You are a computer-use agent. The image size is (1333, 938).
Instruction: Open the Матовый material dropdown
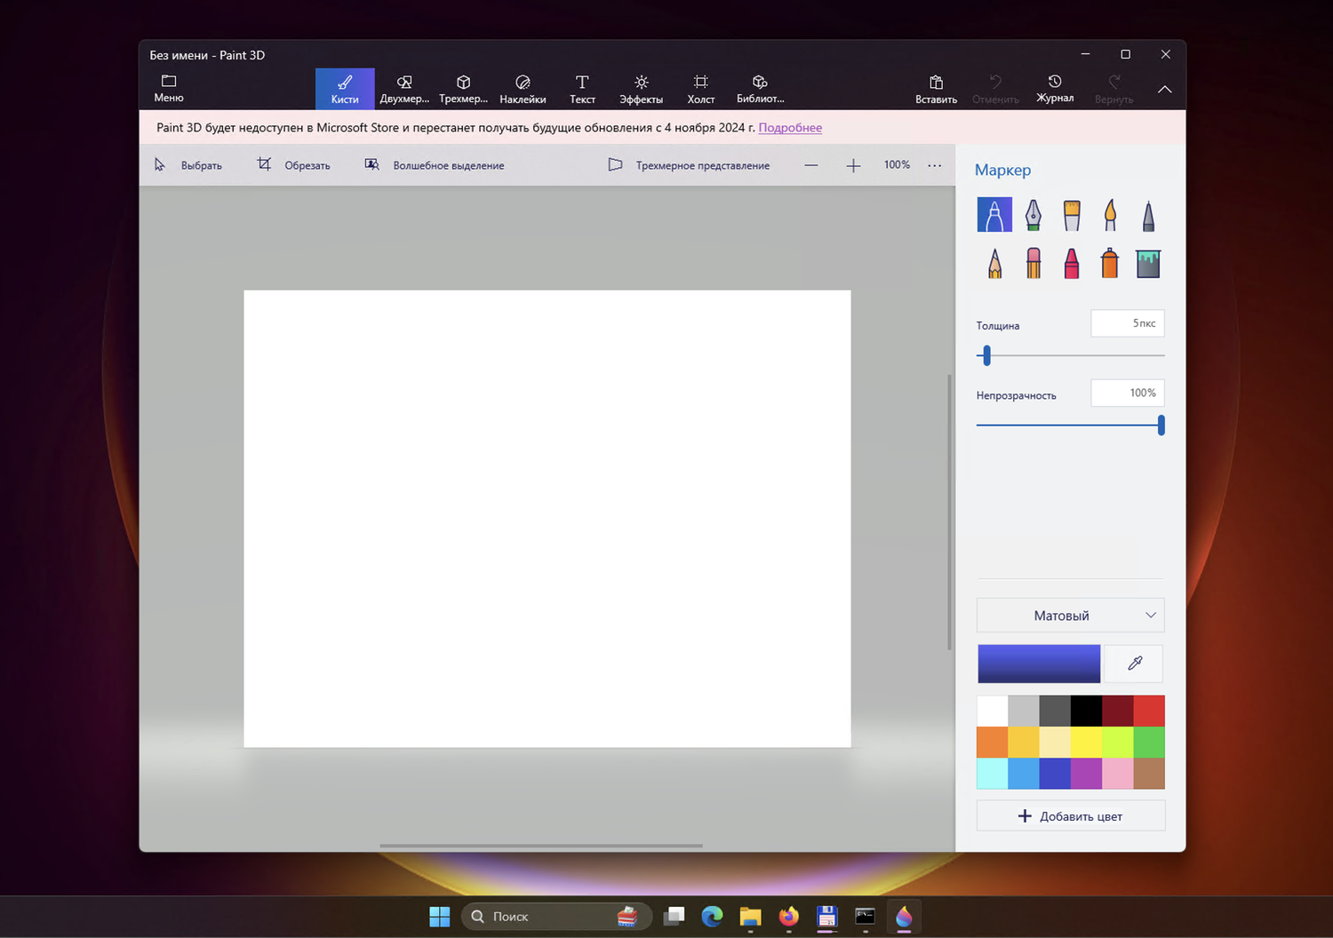pyautogui.click(x=1070, y=616)
